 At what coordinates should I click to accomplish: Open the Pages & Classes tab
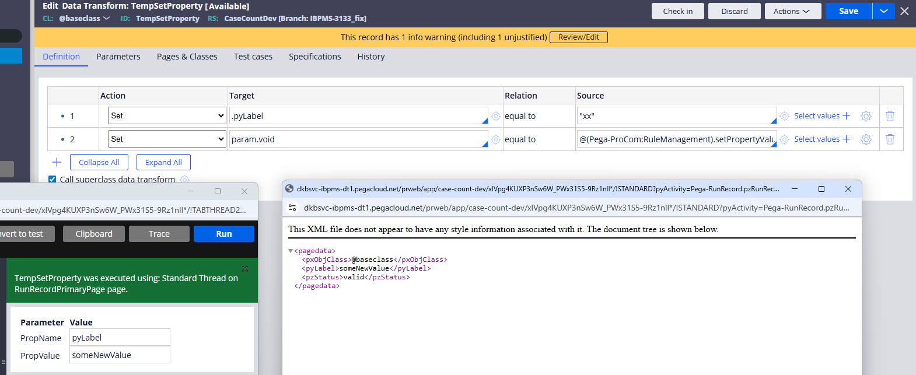(187, 57)
